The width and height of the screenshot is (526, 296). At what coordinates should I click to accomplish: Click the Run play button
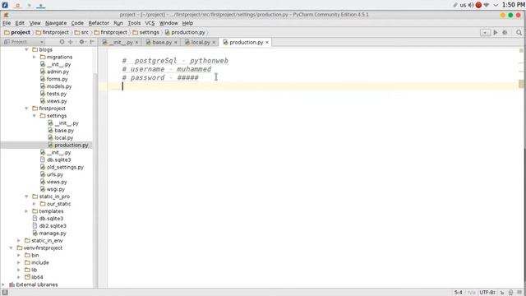coord(496,33)
